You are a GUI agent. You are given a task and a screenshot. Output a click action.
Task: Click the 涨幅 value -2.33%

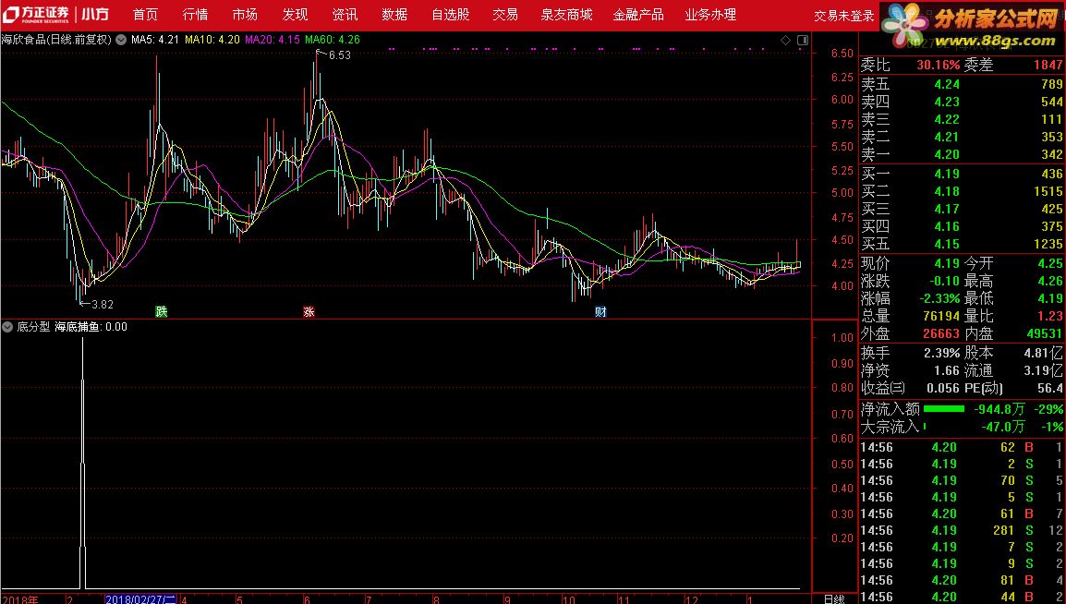point(939,299)
